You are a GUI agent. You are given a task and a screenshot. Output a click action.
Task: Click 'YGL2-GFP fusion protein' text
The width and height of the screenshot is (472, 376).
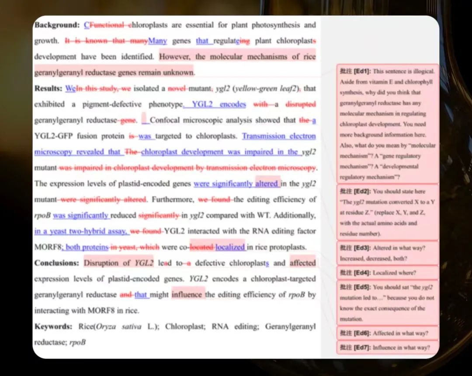80,136
